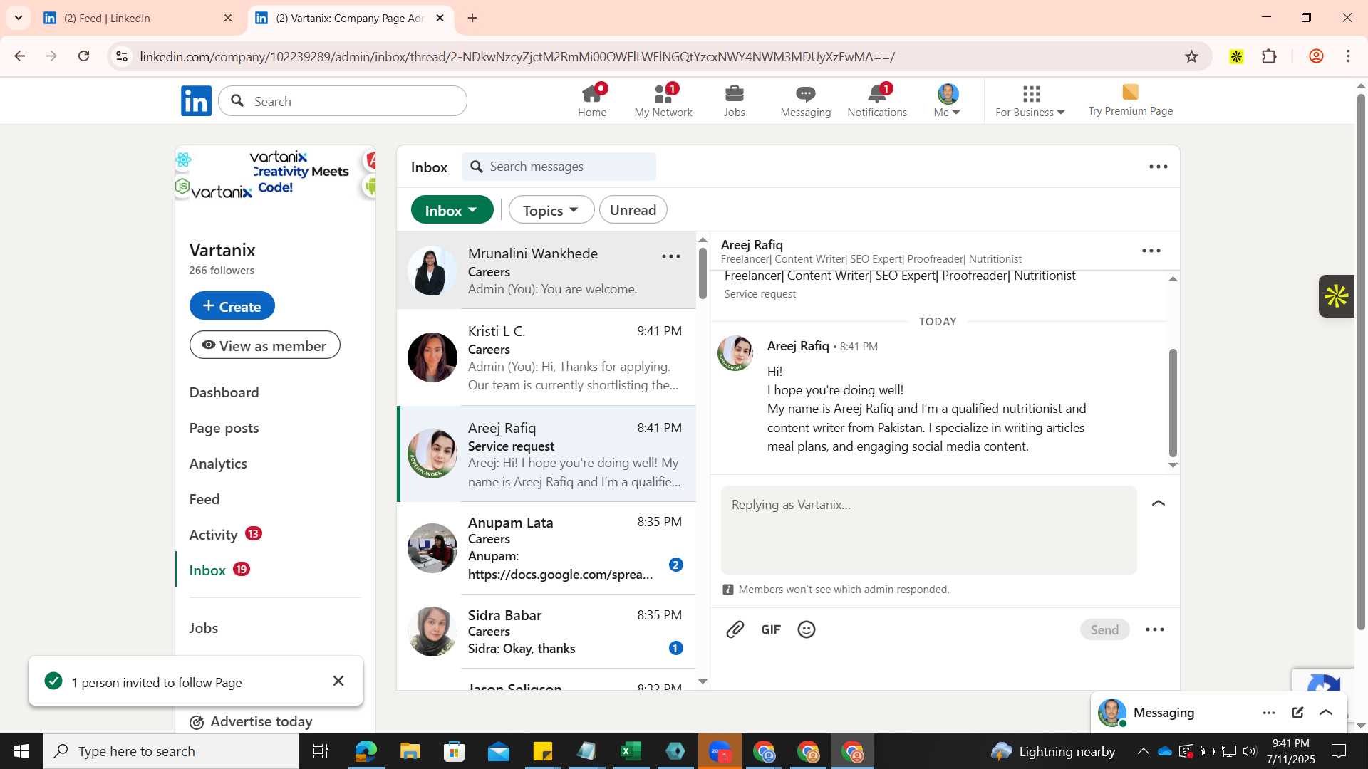Focus the LinkedIn search box
This screenshot has height=769, width=1368.
click(x=343, y=101)
